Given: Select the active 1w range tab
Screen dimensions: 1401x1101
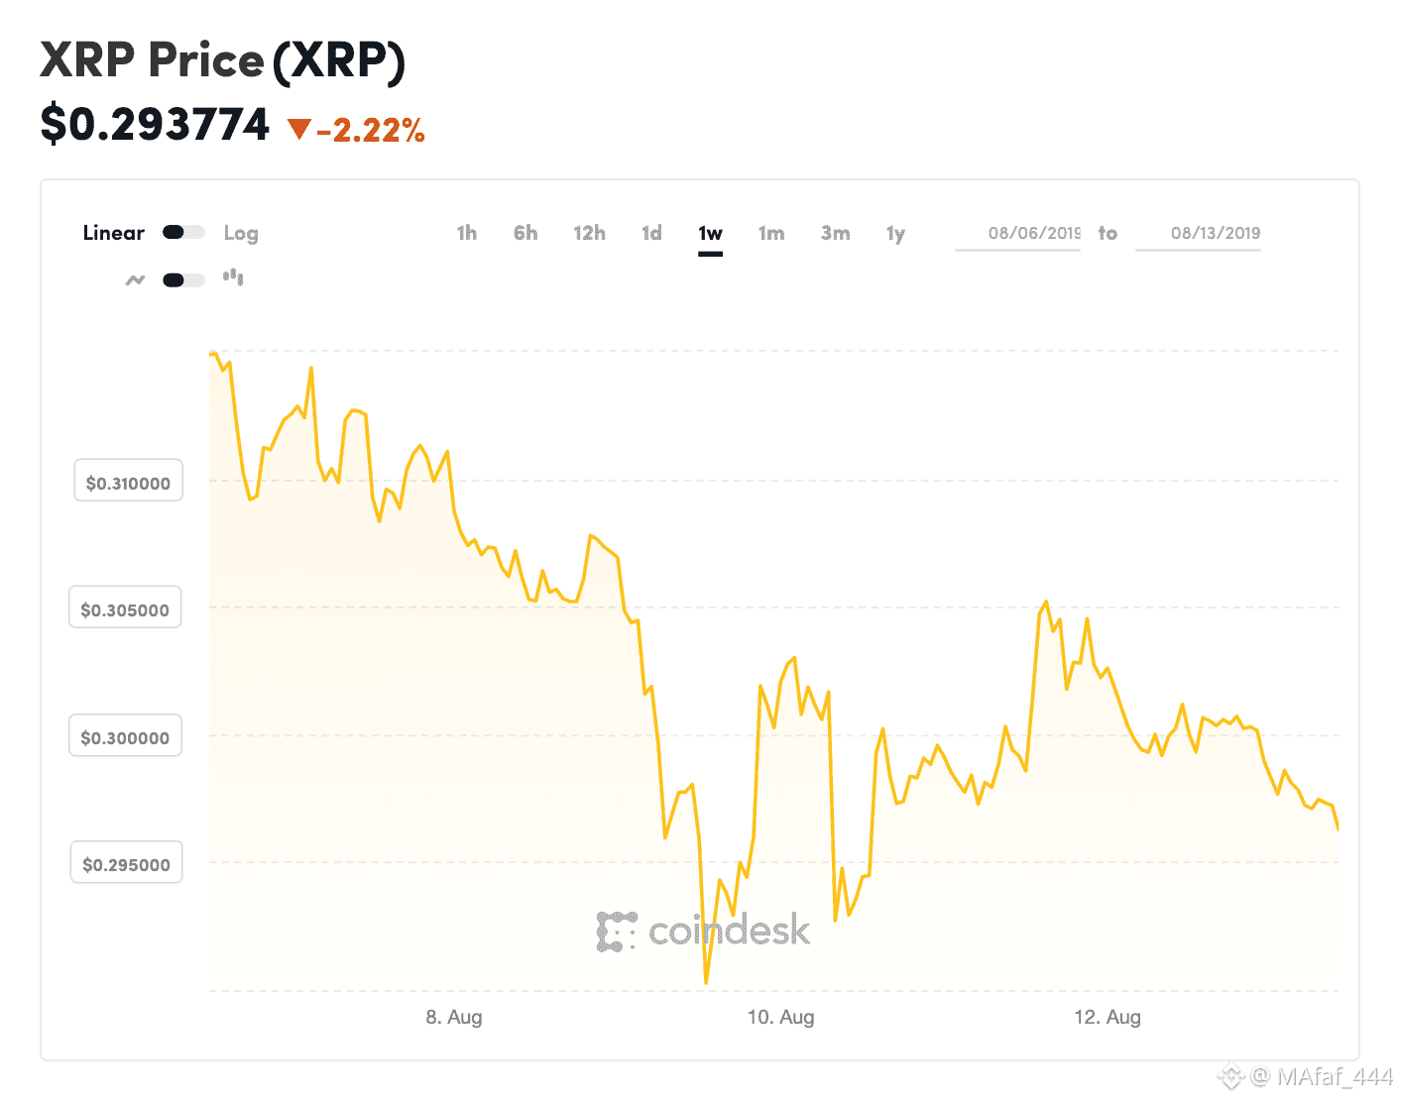Looking at the screenshot, I should coord(710,234).
